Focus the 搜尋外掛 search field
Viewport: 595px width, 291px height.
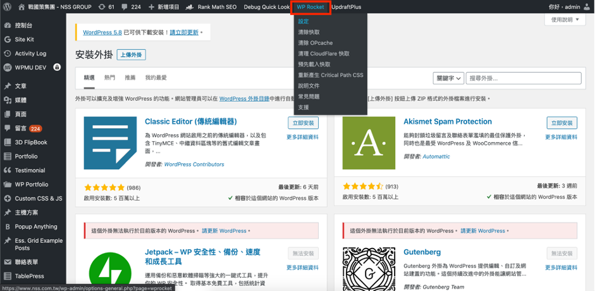pos(524,78)
